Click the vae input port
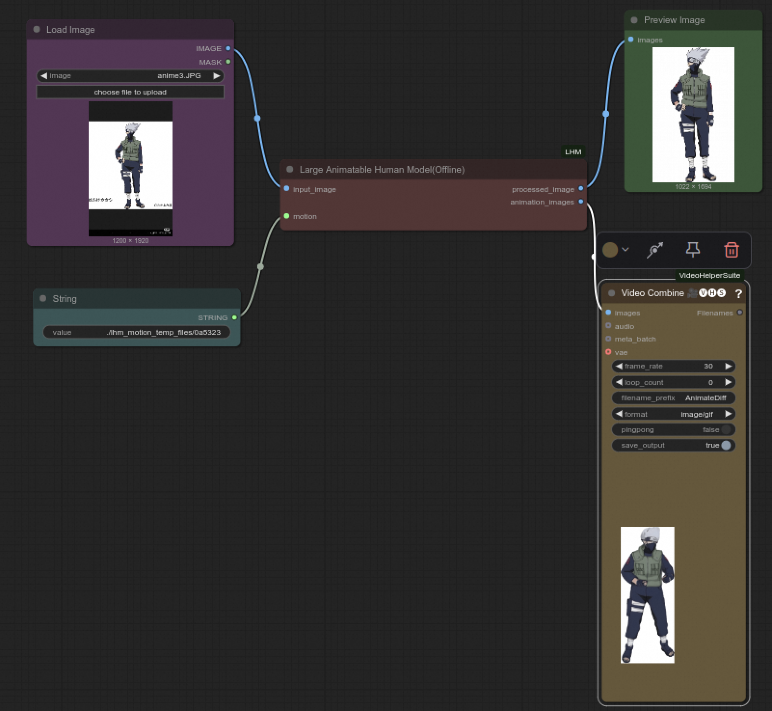The height and width of the screenshot is (711, 772). [608, 352]
